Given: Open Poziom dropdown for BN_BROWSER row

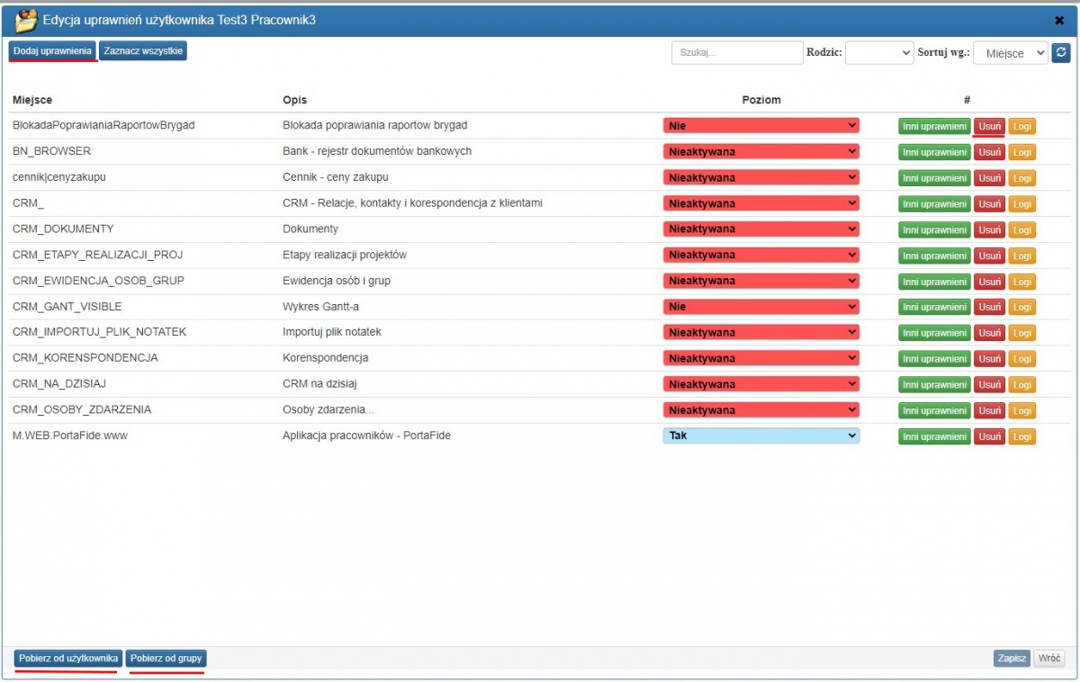Looking at the screenshot, I should (761, 151).
